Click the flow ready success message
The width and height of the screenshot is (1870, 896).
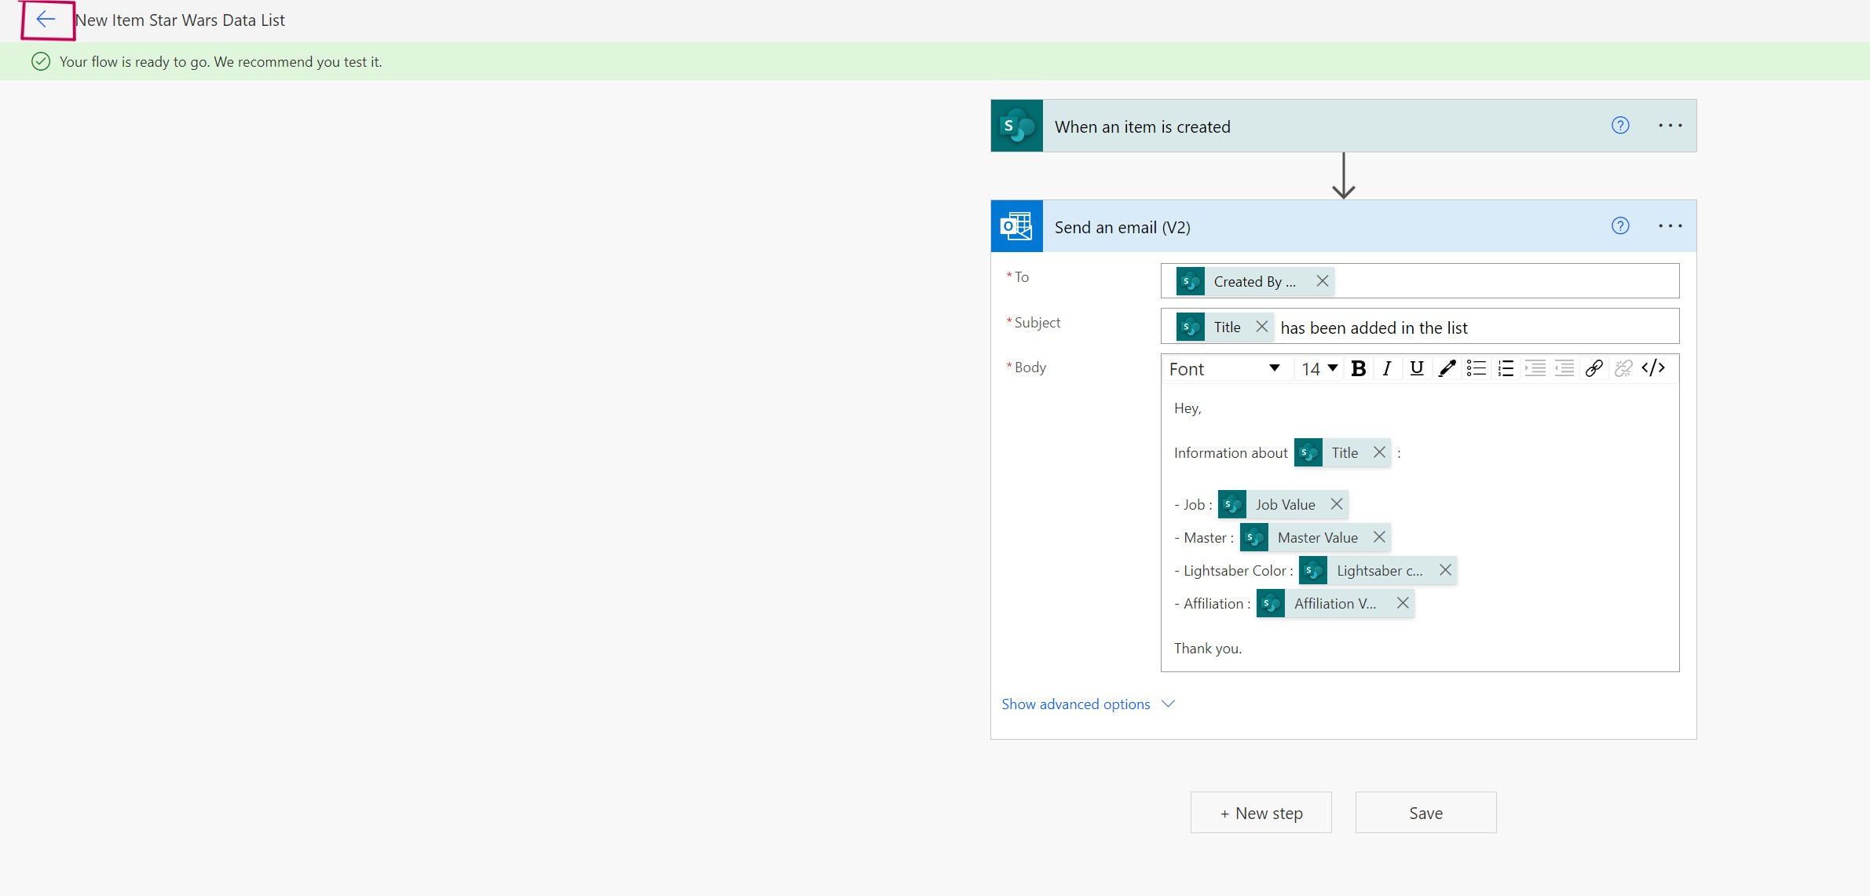221,61
